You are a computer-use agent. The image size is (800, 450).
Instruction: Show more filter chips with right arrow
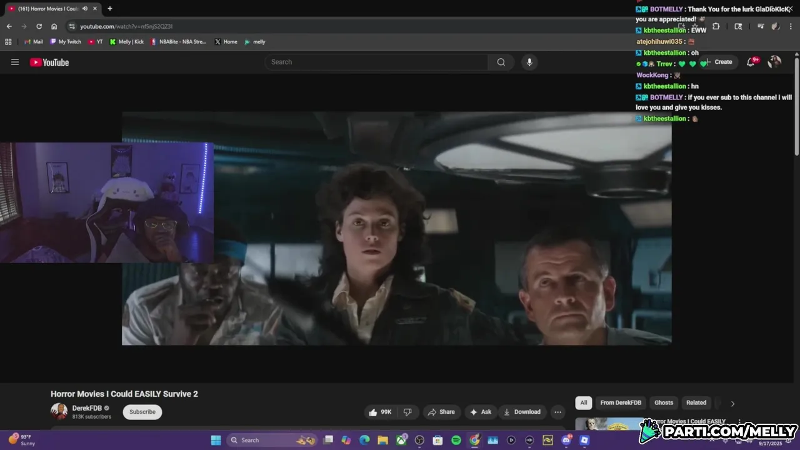click(732, 403)
